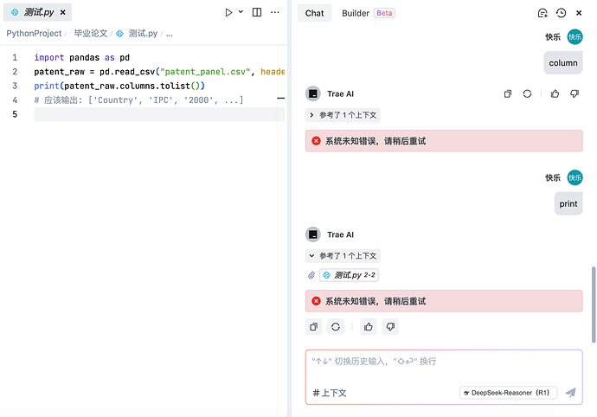Send message with paper plane icon
Viewport: 597px width, 417px height.
570,393
